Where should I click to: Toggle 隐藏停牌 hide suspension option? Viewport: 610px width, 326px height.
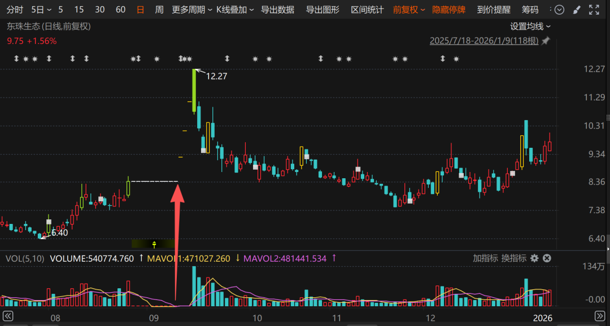tap(449, 10)
